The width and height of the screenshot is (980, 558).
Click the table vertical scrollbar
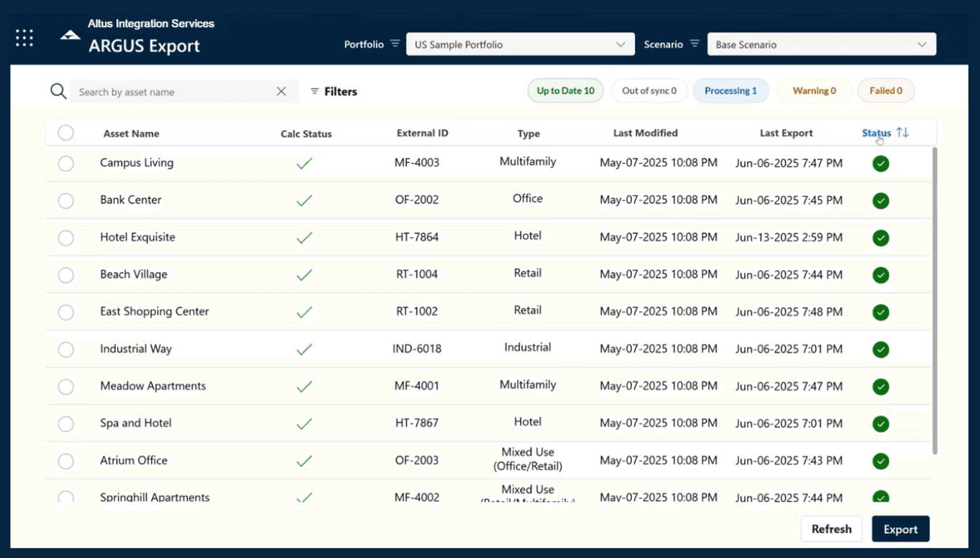tap(935, 300)
